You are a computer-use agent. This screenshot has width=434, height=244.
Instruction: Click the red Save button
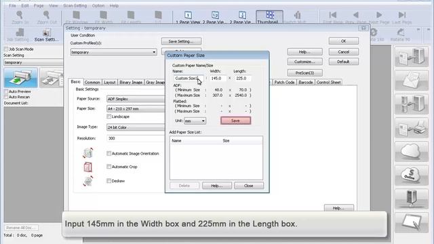tap(235, 121)
